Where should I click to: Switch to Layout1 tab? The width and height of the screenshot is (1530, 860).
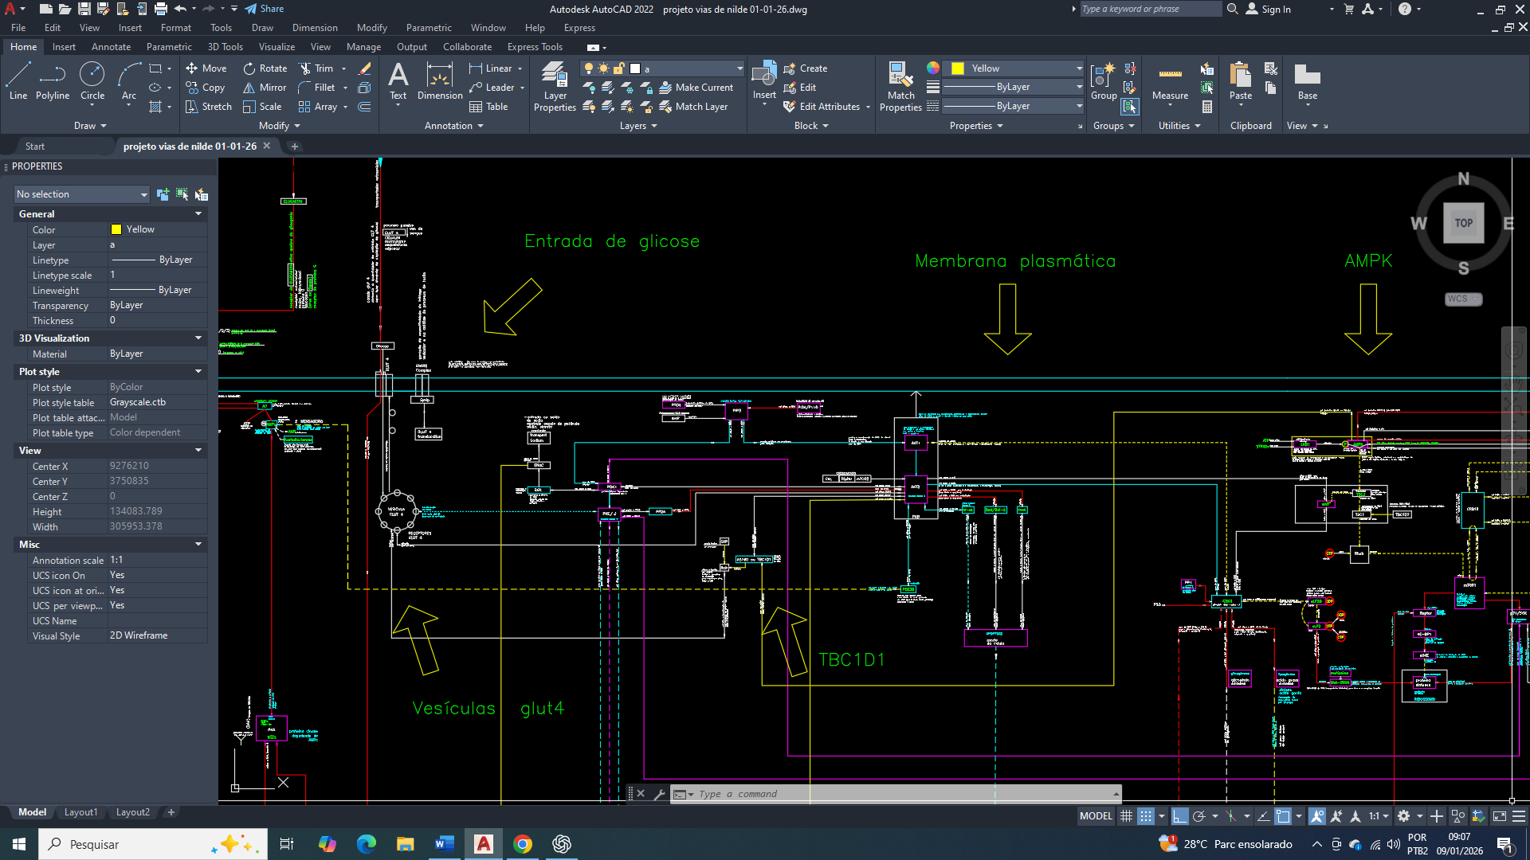tap(80, 812)
